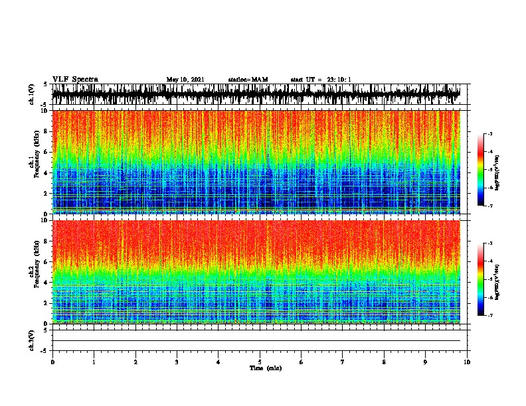This screenshot has height=406, width=526.
Task: Click the ch.1 spectrogram color scale bar
Action: [481, 170]
